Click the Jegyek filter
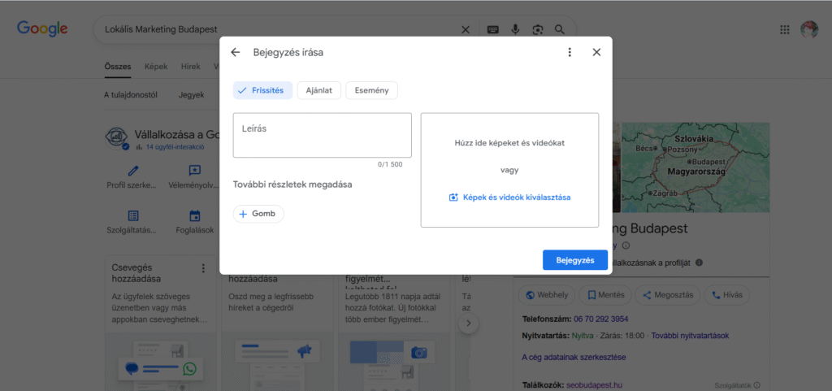The height and width of the screenshot is (391, 832). pyautogui.click(x=191, y=95)
